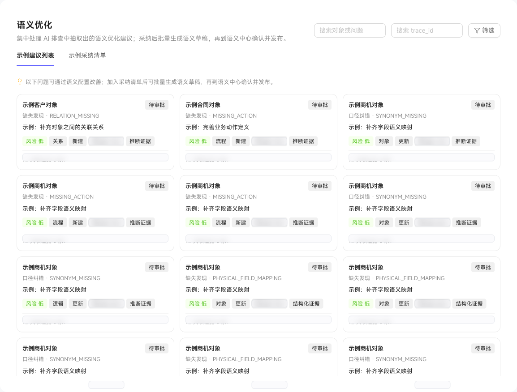The width and height of the screenshot is (517, 392).
Task: Click 推断证据 tag on 示例客户对象 card
Action: coord(140,141)
